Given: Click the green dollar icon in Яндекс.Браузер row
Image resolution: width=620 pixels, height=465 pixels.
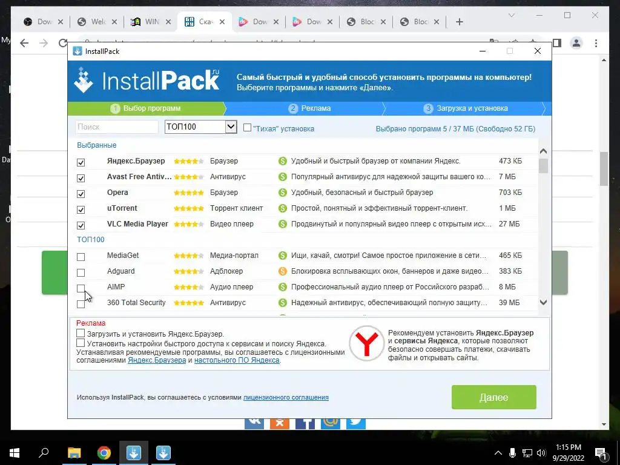Looking at the screenshot, I should tap(282, 161).
